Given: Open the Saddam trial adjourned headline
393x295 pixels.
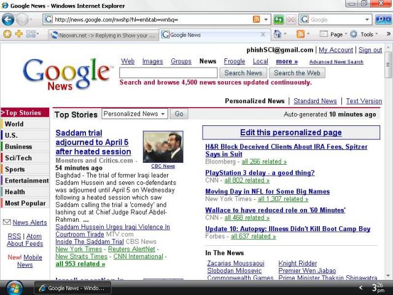Looking at the screenshot, I should (x=93, y=142).
